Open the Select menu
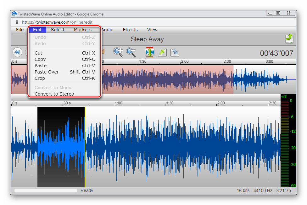 point(58,30)
